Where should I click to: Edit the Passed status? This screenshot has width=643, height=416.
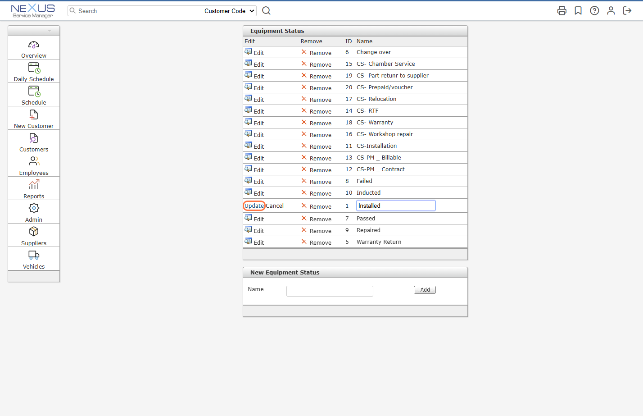[254, 219]
